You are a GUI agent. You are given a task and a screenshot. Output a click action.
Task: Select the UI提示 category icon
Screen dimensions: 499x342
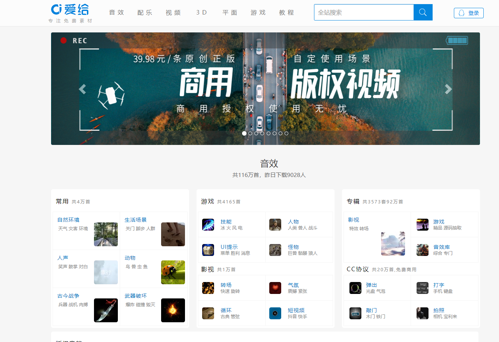coord(208,250)
